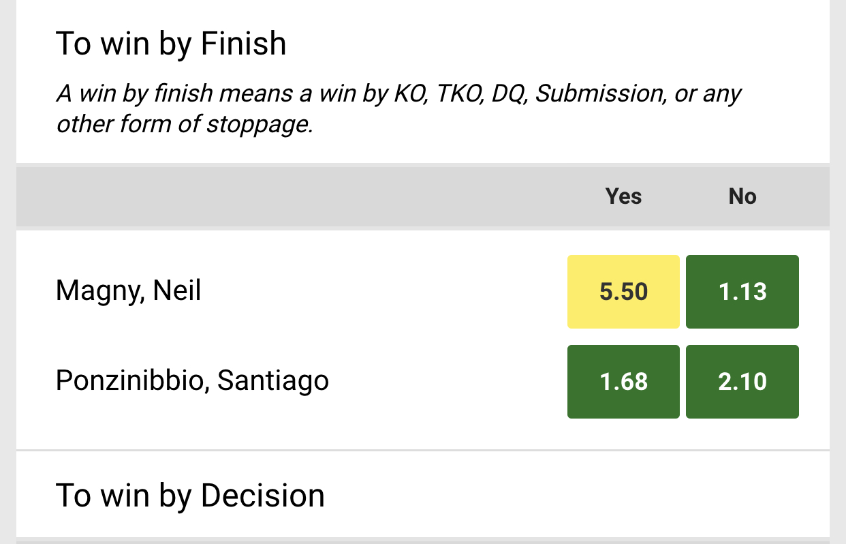Click the win by finish explanation text
The height and width of the screenshot is (544, 846).
pyautogui.click(x=398, y=109)
